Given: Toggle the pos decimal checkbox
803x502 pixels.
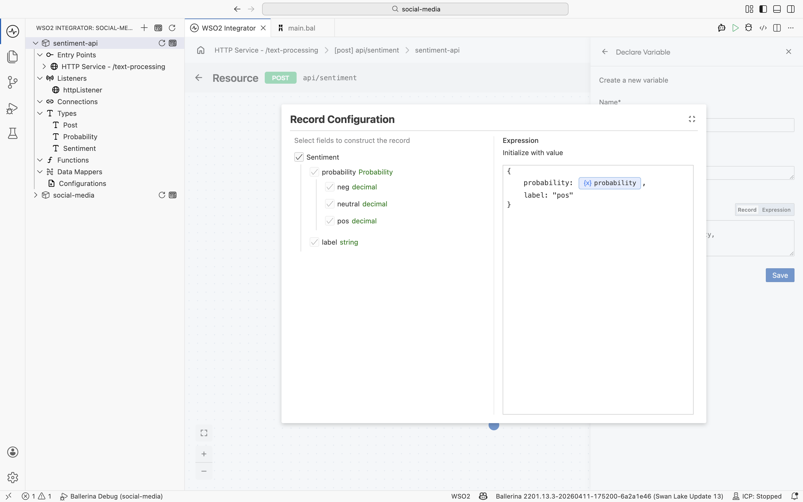Looking at the screenshot, I should (x=330, y=221).
